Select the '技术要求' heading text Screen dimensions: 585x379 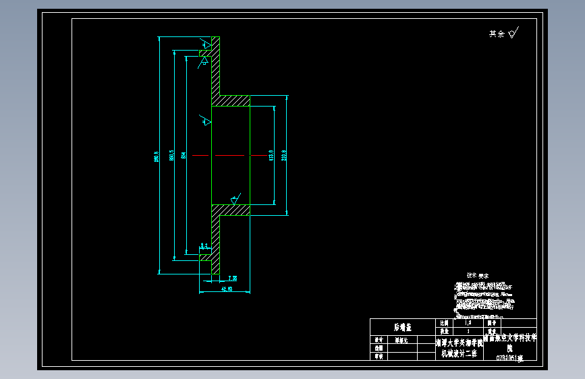(478, 276)
